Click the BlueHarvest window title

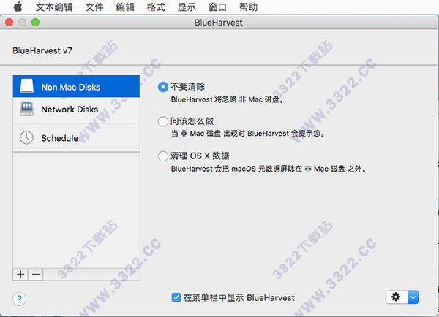(x=218, y=23)
